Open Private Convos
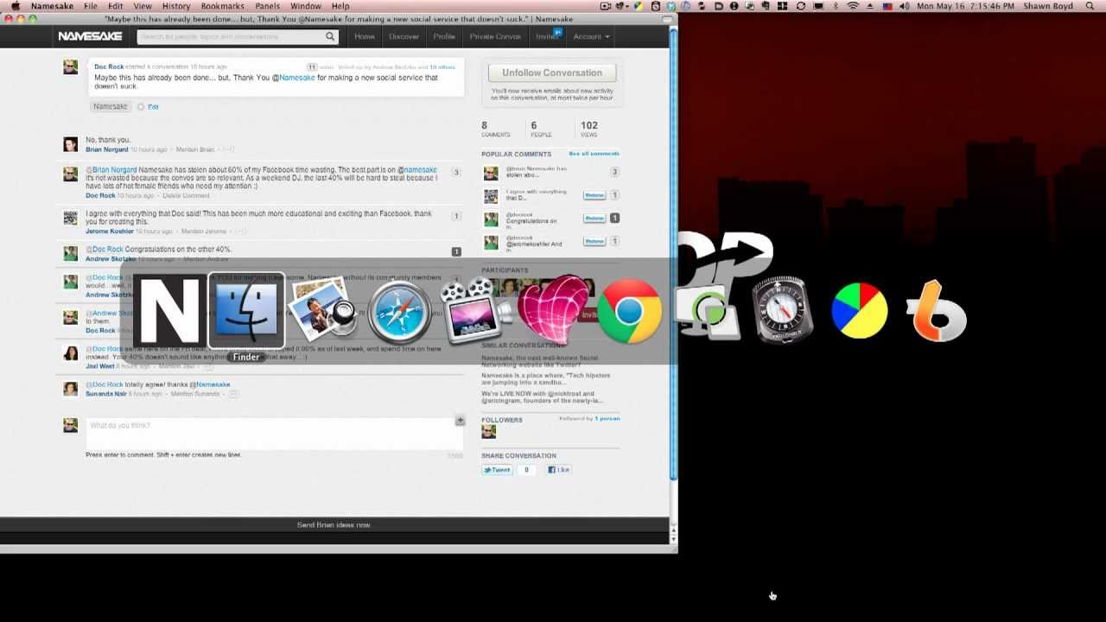The image size is (1106, 622). point(495,37)
